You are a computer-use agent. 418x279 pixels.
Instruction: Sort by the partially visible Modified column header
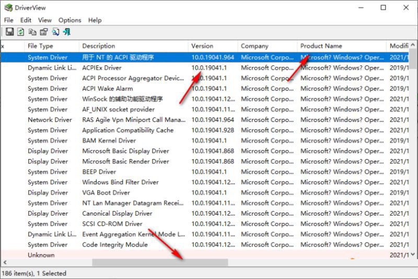tap(398, 46)
